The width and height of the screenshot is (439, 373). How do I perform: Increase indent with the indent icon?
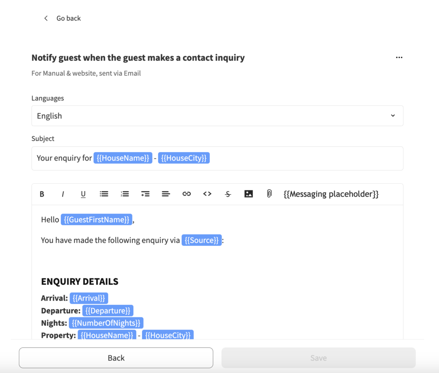145,194
